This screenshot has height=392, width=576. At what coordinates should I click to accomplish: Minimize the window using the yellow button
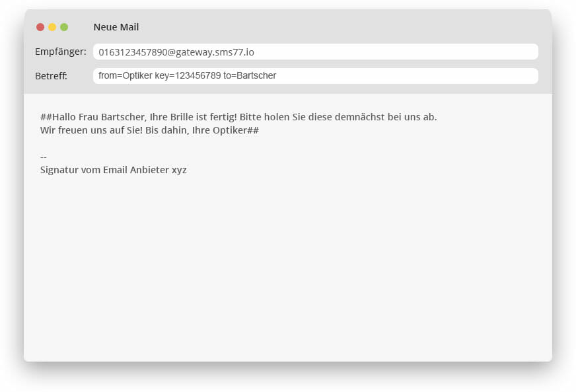click(52, 27)
